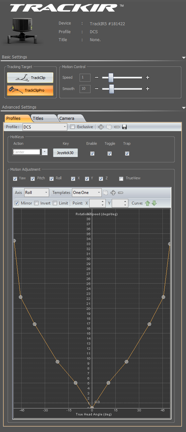Screen dimensions: 186x432
Task: Toggle the Exclusive checkbox
Action: 73,127
